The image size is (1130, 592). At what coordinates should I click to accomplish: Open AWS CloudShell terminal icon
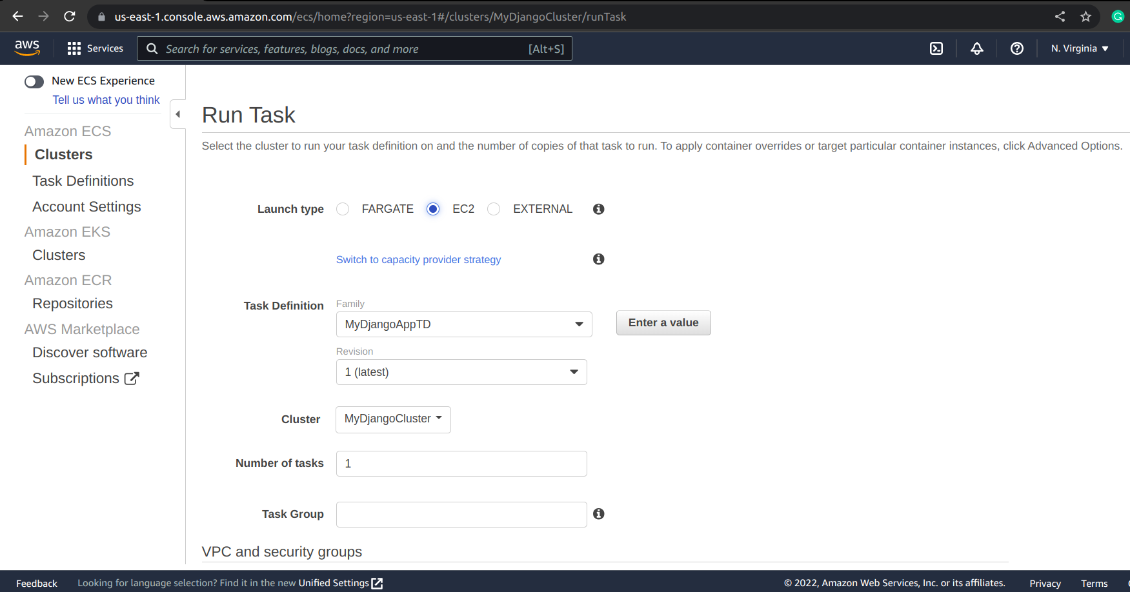(936, 48)
